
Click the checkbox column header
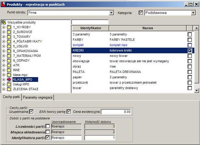click(x=190, y=28)
